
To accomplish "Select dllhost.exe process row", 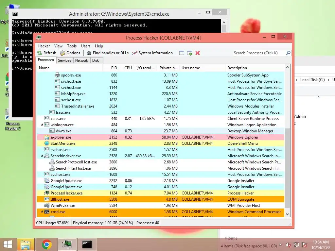I will pos(161,199).
